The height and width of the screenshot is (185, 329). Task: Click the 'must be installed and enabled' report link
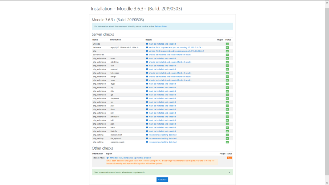[162, 44]
